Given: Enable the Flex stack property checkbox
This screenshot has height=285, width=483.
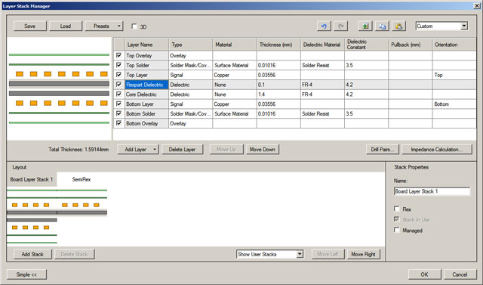Looking at the screenshot, I should point(397,209).
